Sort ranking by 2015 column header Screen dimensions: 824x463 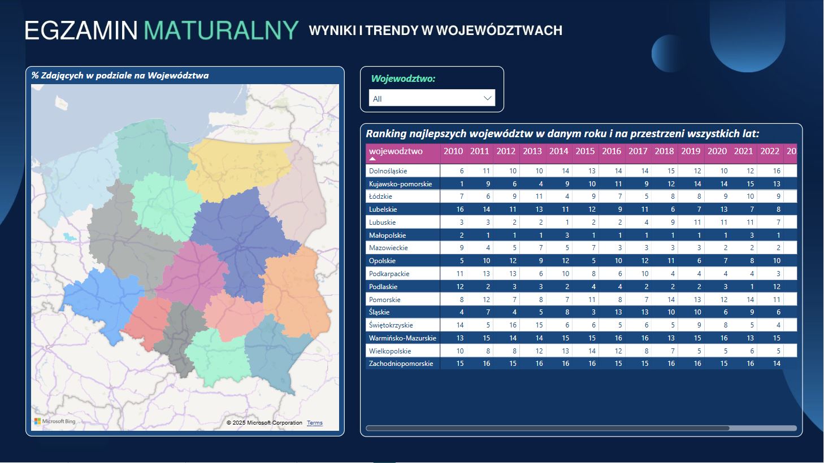(x=585, y=151)
